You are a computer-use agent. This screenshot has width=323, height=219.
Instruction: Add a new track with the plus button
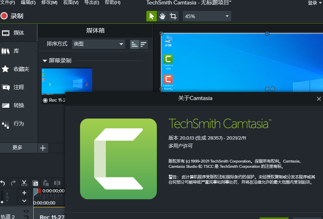click(24, 193)
